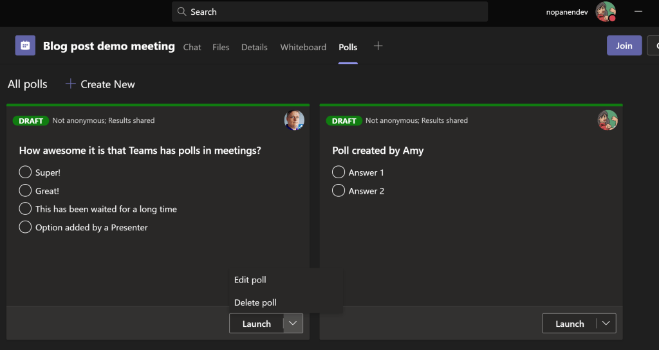659x350 pixels.
Task: Click the plus icon beside Create New
Action: (x=71, y=84)
